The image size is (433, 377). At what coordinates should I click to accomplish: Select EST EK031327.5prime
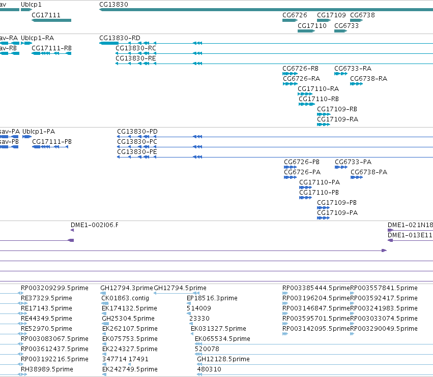pos(218,329)
